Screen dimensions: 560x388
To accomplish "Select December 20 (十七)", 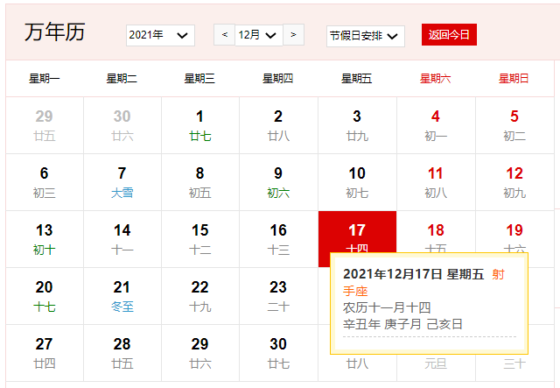I will pyautogui.click(x=45, y=296).
